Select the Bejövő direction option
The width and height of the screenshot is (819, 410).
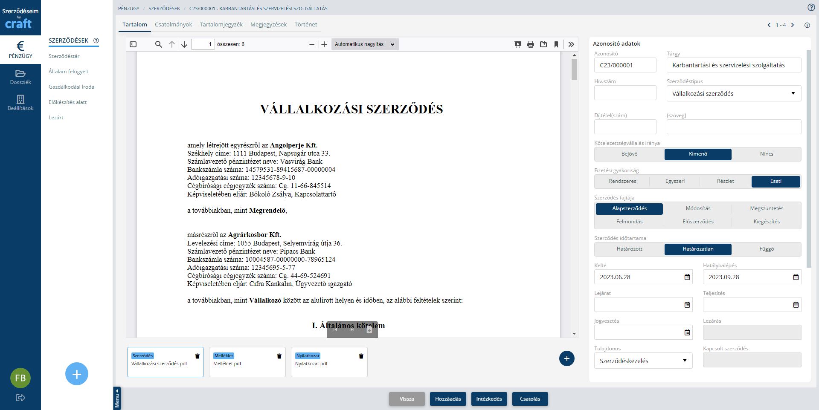(x=629, y=154)
